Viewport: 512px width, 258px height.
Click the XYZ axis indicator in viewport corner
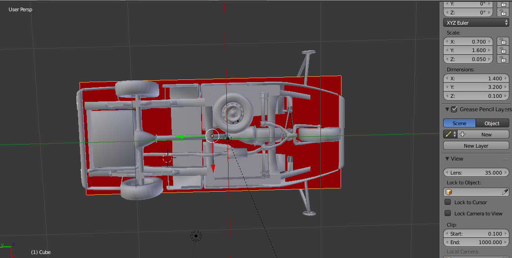[x=8, y=250]
